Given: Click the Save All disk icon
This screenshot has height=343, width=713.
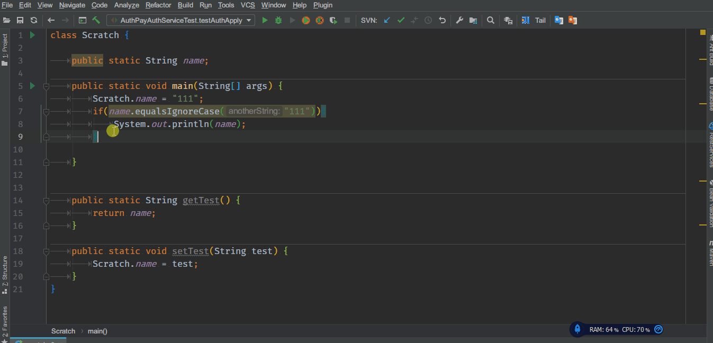Looking at the screenshot, I should (x=20, y=20).
